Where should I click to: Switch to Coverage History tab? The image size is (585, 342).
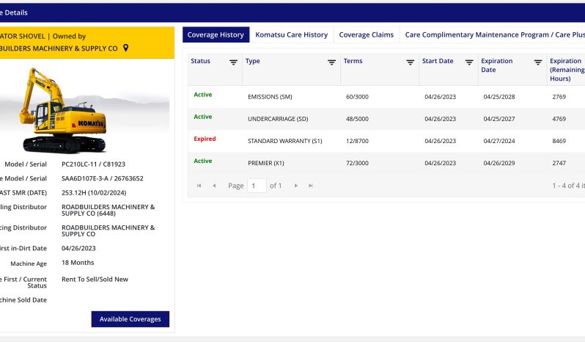pos(216,34)
